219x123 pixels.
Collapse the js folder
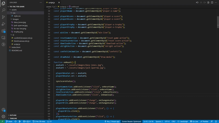click(x=25, y=35)
